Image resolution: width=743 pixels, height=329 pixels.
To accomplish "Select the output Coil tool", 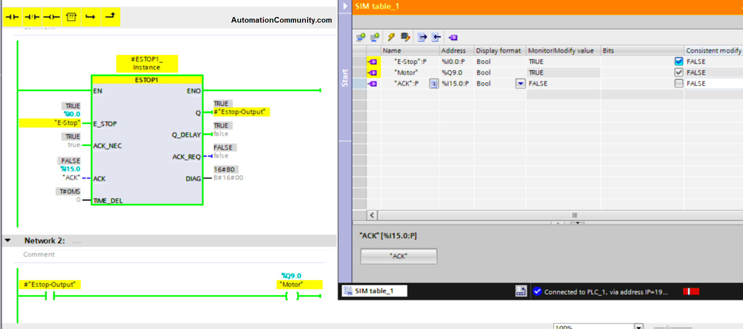I will pyautogui.click(x=51, y=16).
